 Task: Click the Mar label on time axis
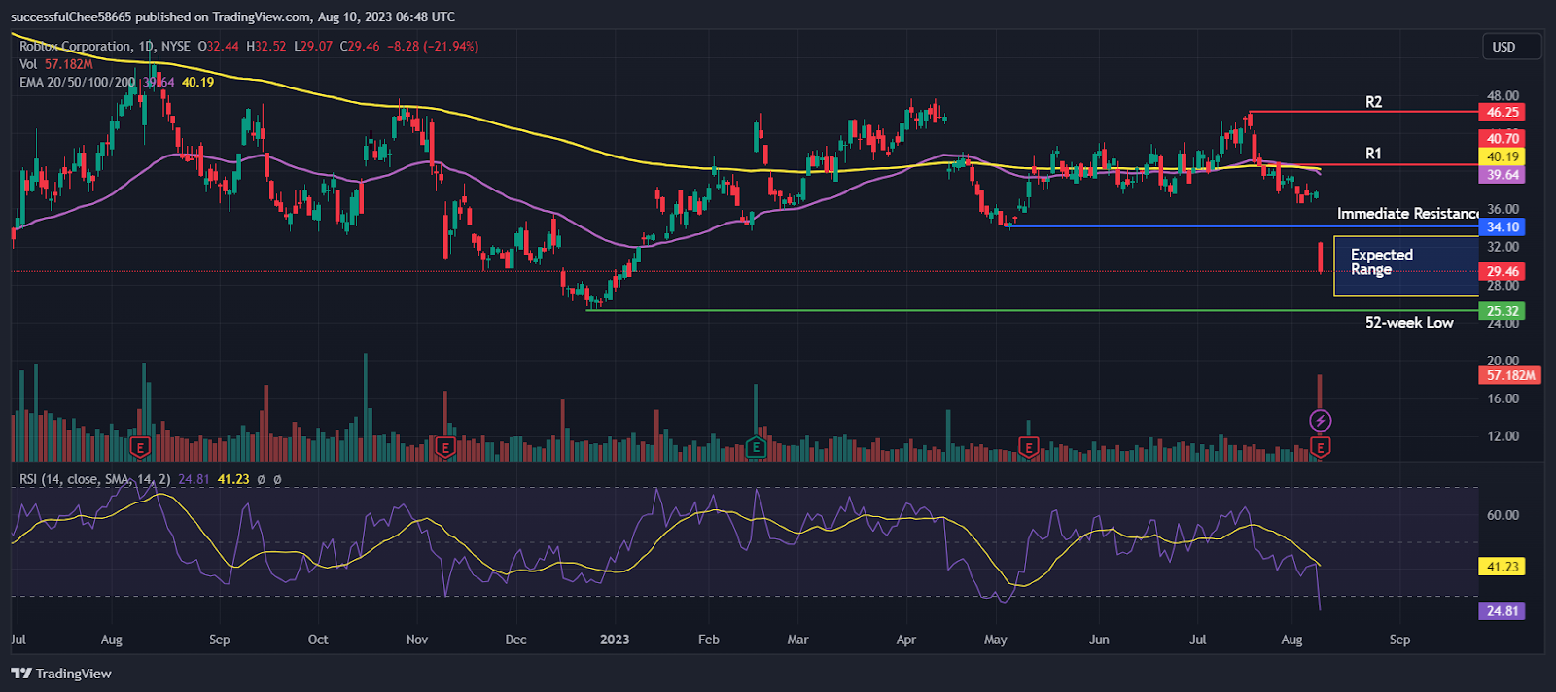coord(797,640)
